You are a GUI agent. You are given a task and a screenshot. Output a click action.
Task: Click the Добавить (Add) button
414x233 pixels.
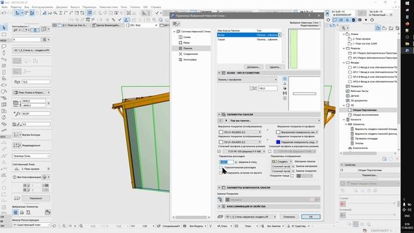pyautogui.click(x=253, y=67)
